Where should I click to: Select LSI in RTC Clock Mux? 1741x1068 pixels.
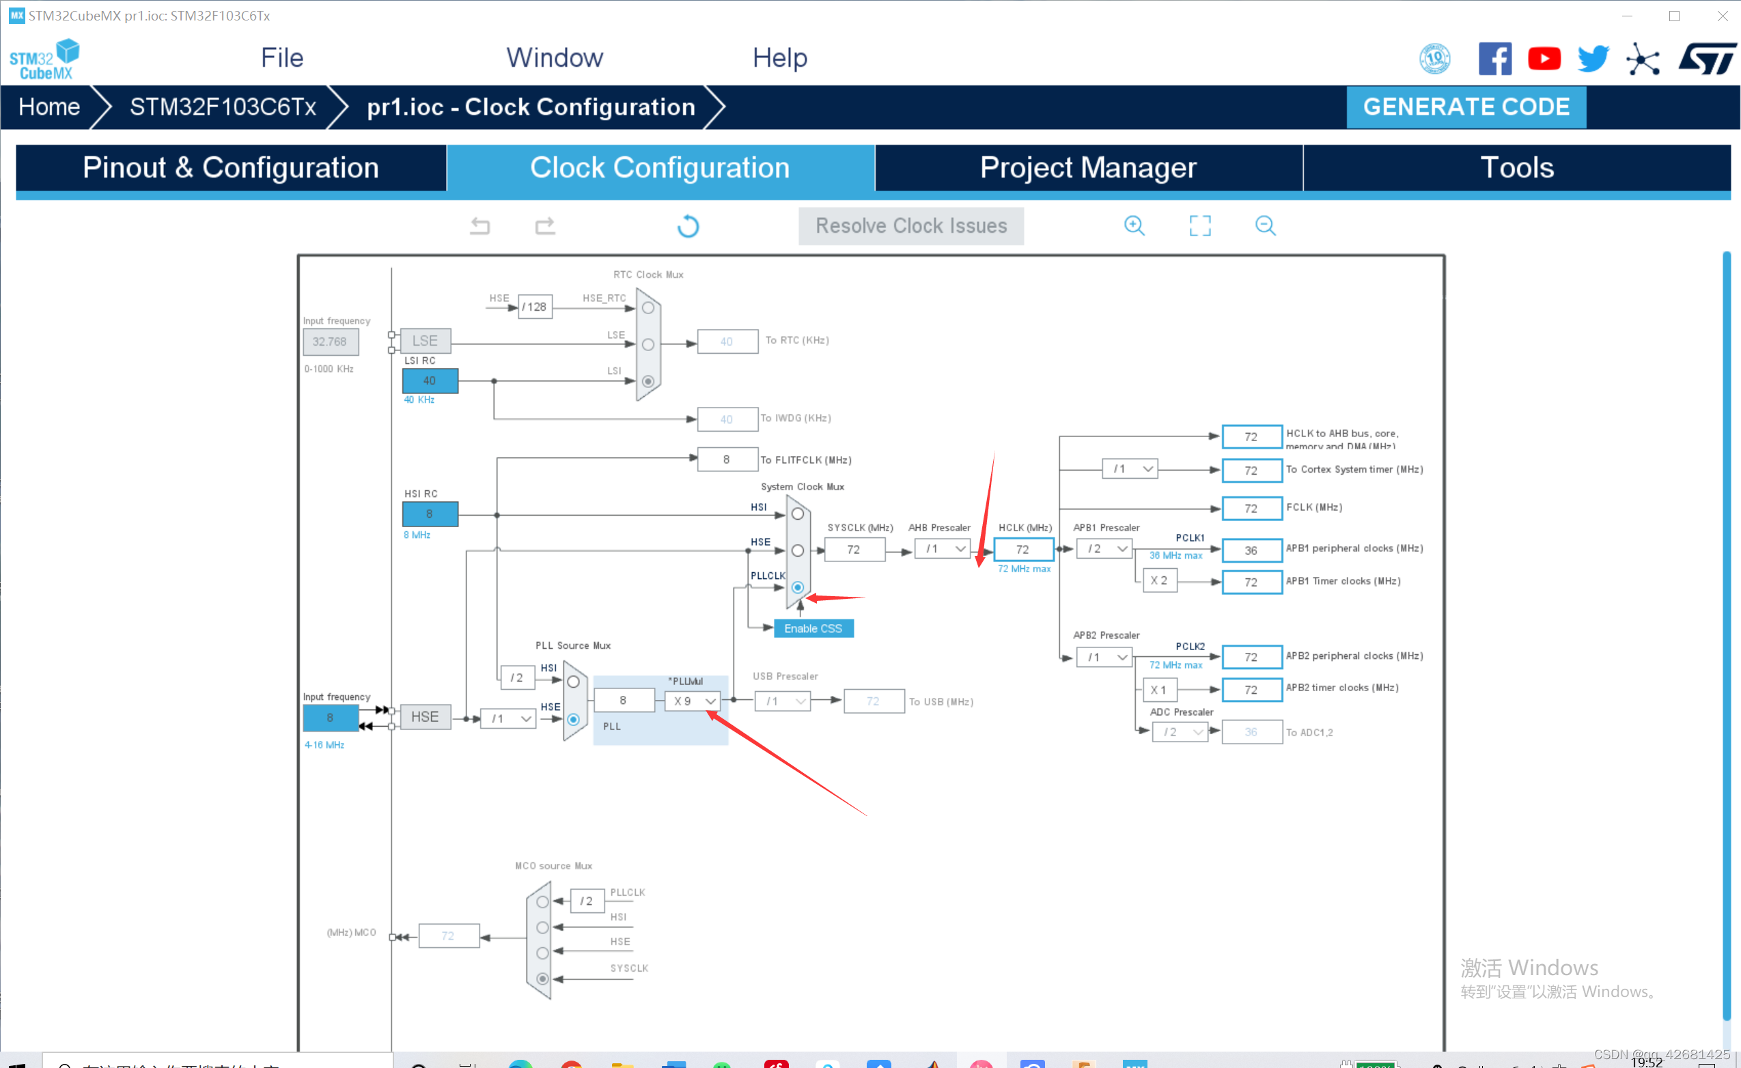point(648,382)
